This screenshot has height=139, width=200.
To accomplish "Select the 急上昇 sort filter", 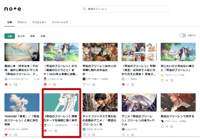I will point(21,36).
